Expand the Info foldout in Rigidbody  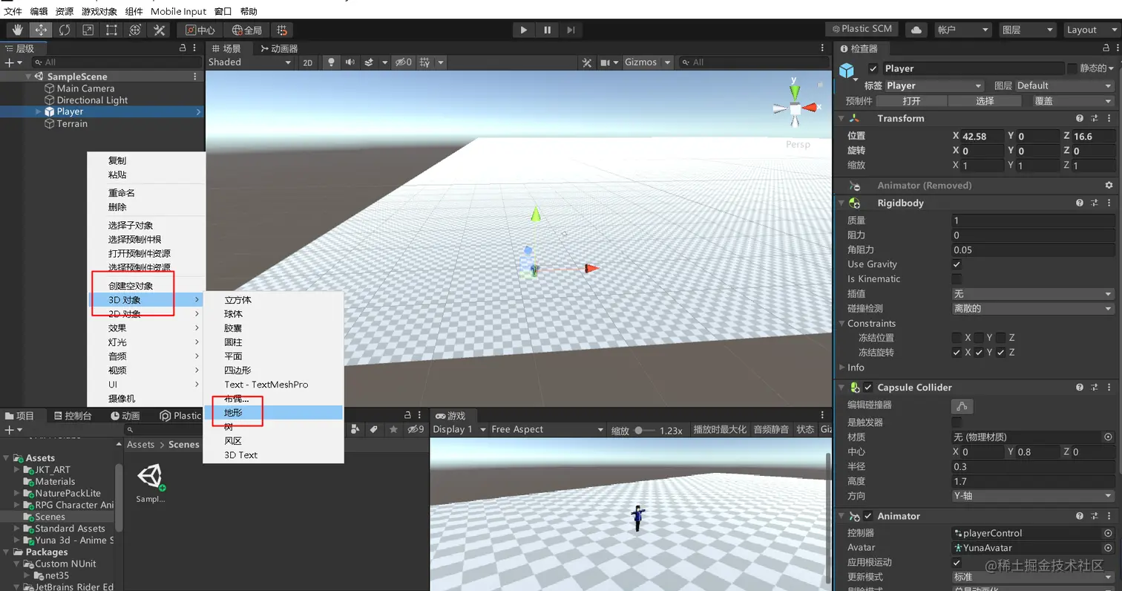842,368
